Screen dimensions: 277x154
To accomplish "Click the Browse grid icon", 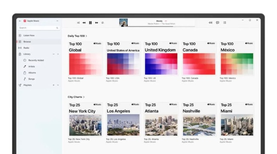I will point(20,42).
